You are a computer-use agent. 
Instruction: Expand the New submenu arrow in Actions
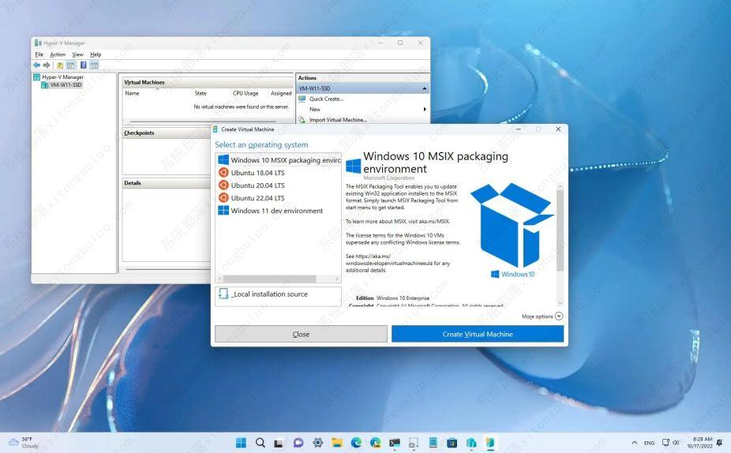(x=425, y=109)
